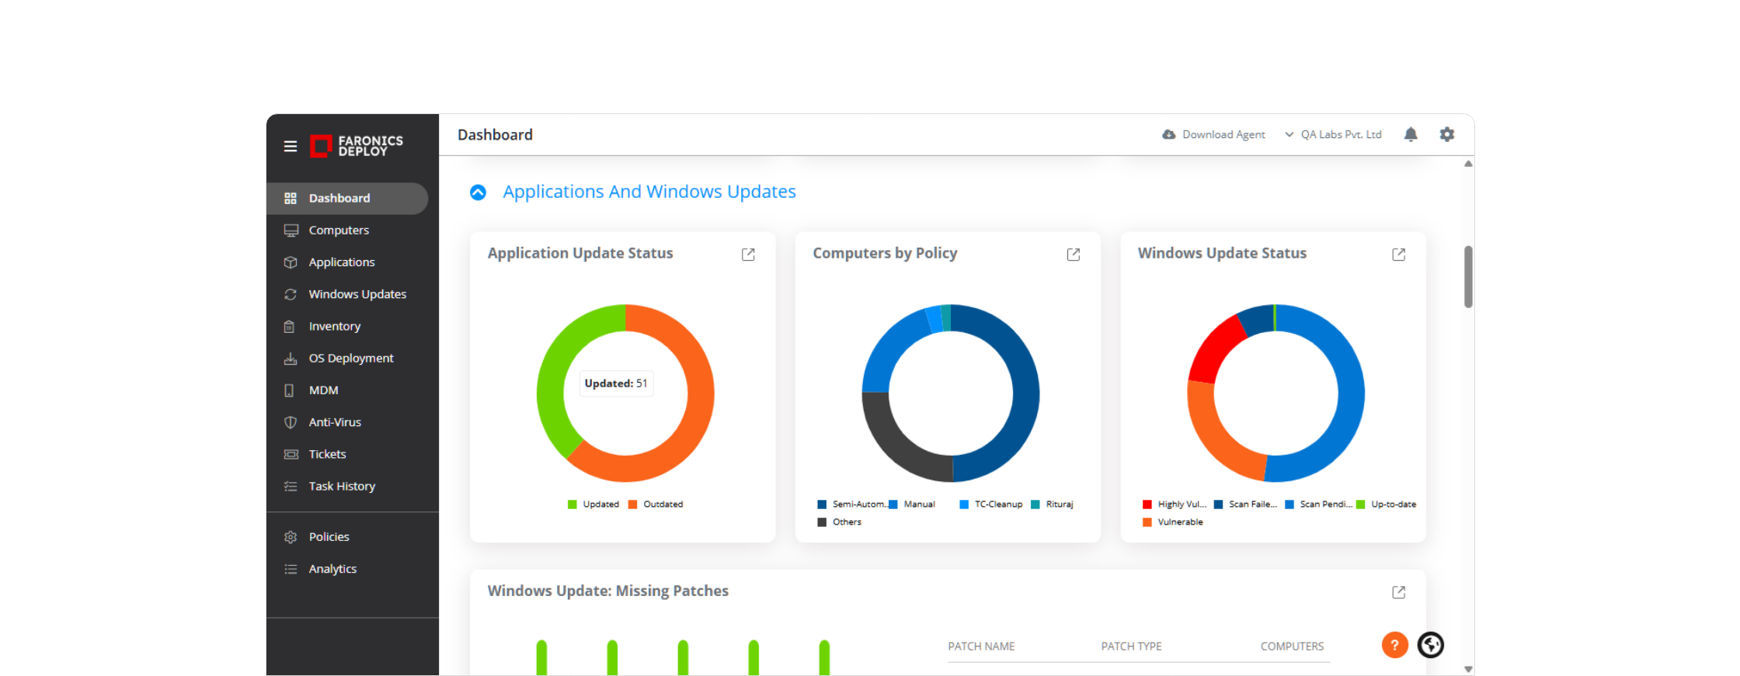Open Windows Updates in the sidebar
The image size is (1740, 676).
(x=357, y=294)
